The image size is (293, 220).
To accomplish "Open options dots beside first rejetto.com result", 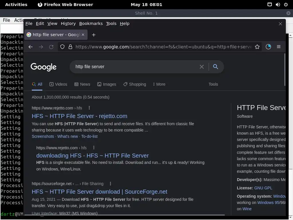I will 89,108.
